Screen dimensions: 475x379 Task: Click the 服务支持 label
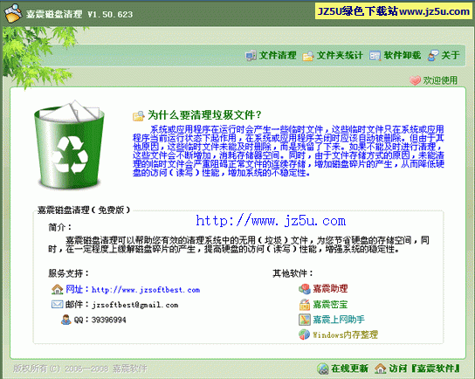point(68,273)
